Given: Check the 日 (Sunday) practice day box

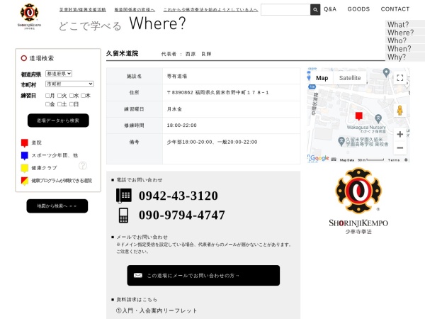Looking at the screenshot, I should (72, 104).
